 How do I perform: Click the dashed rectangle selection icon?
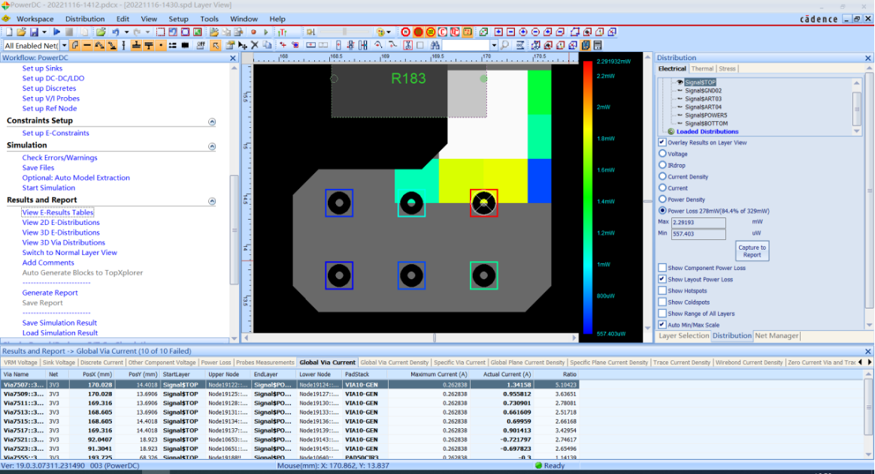click(161, 32)
